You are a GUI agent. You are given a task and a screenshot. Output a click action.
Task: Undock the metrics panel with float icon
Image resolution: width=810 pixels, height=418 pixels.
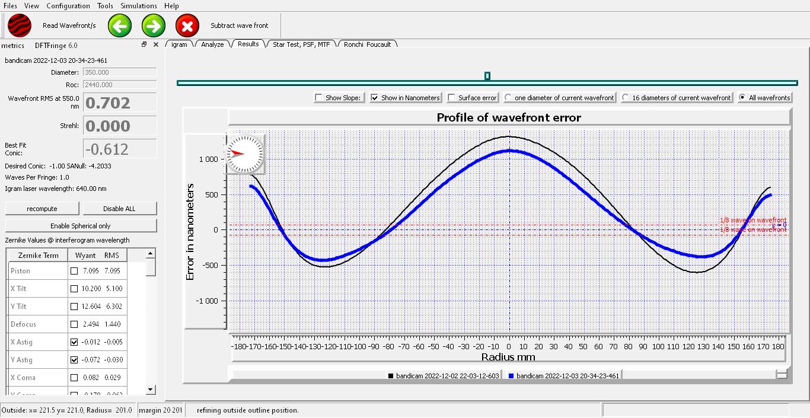click(143, 44)
